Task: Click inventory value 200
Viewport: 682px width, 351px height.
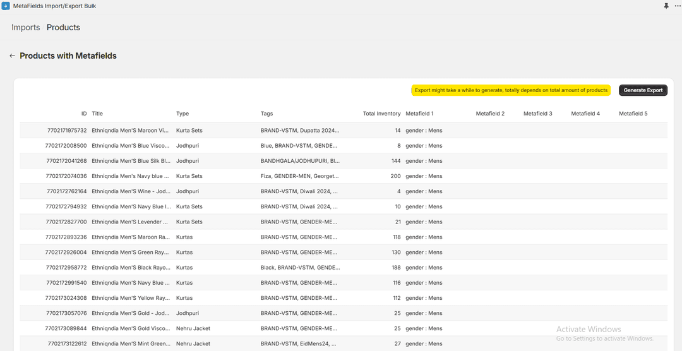Action: [x=396, y=176]
